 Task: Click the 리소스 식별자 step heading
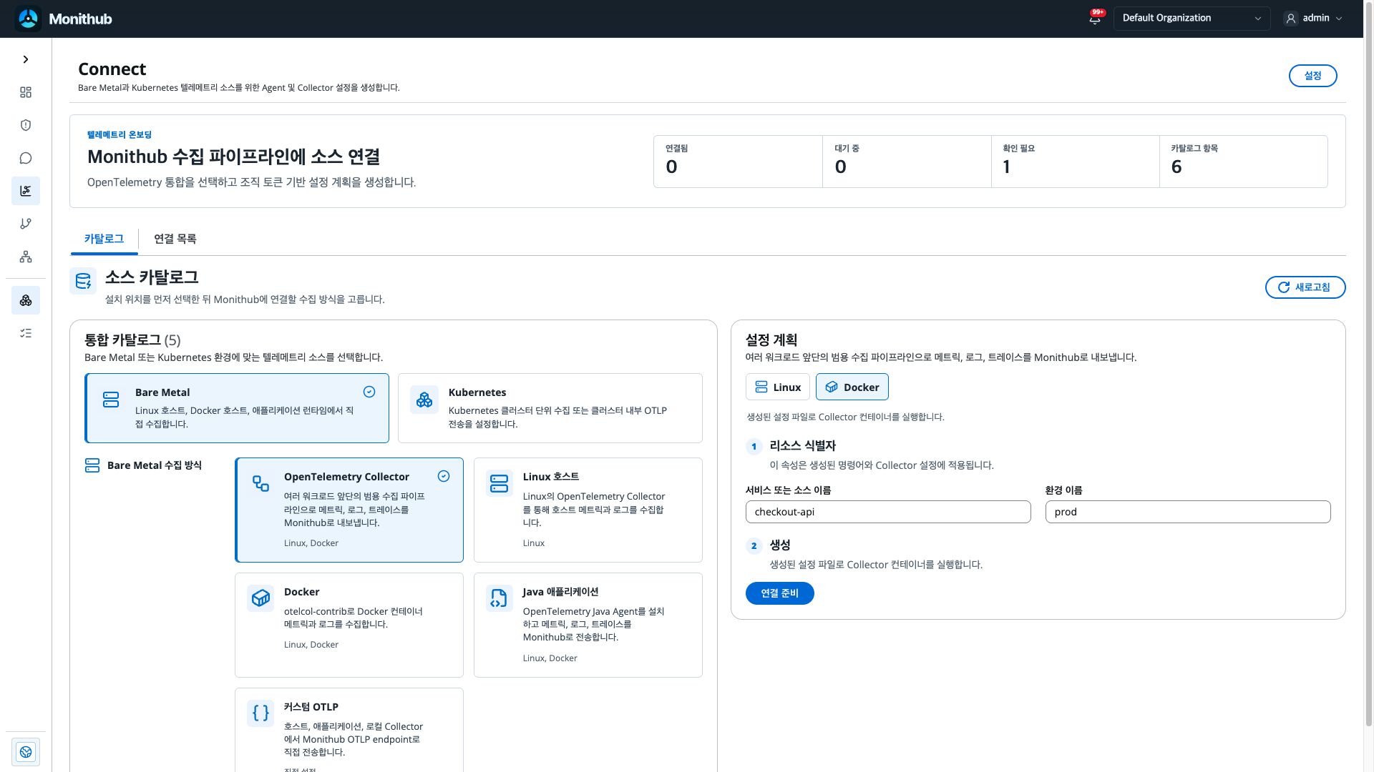coord(802,445)
